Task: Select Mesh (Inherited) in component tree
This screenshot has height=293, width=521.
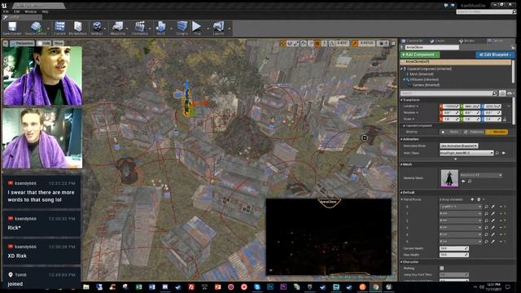Action: pyautogui.click(x=421, y=74)
